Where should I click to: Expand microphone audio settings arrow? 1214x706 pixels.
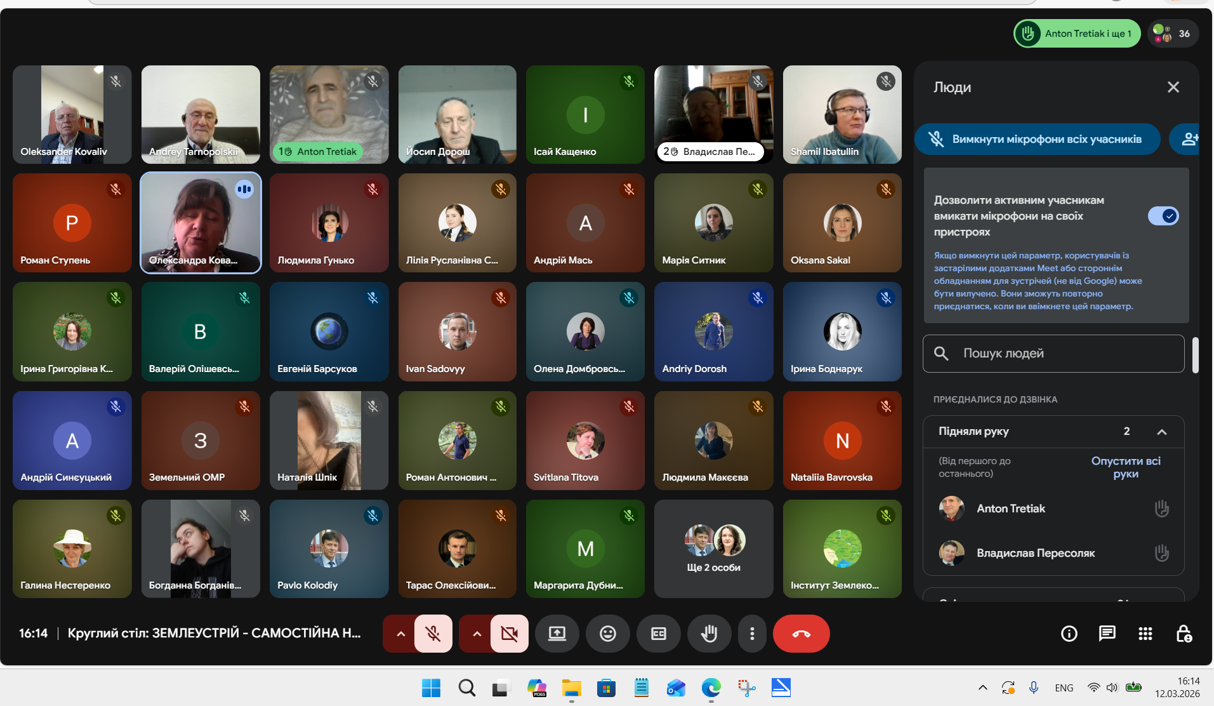[x=400, y=634]
